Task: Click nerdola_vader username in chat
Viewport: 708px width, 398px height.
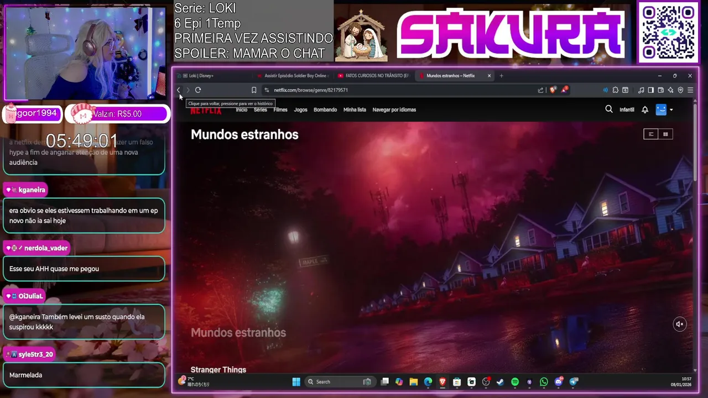Action: click(x=46, y=248)
